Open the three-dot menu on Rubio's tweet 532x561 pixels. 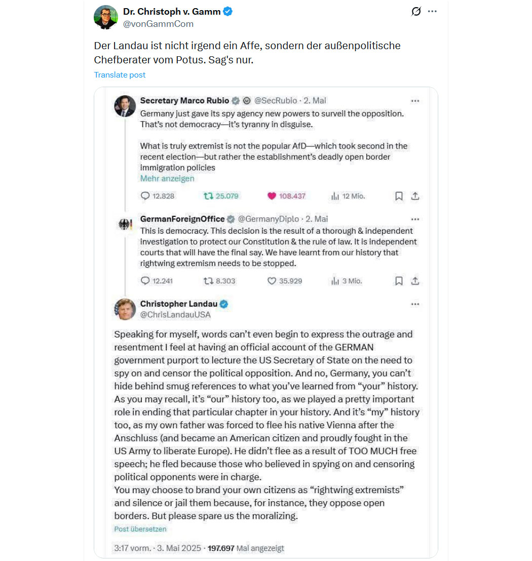tap(415, 101)
